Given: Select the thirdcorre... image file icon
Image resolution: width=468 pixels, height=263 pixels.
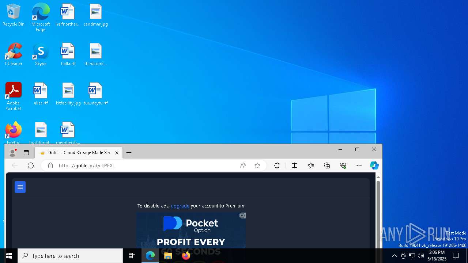Looking at the screenshot, I should click(x=95, y=55).
